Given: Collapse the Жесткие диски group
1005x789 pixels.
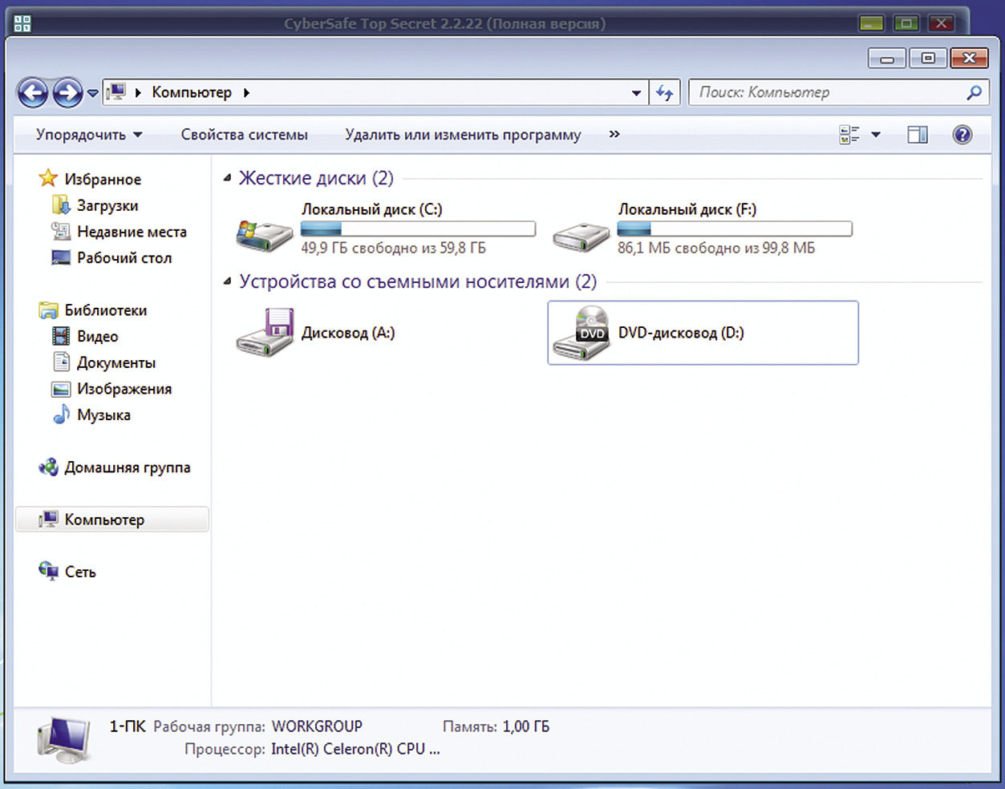Looking at the screenshot, I should tap(227, 178).
